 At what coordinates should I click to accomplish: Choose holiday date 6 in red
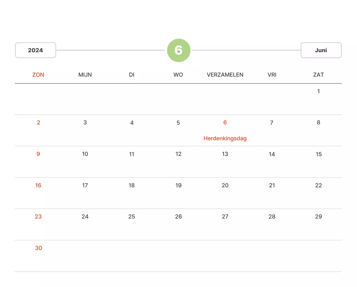(x=225, y=122)
